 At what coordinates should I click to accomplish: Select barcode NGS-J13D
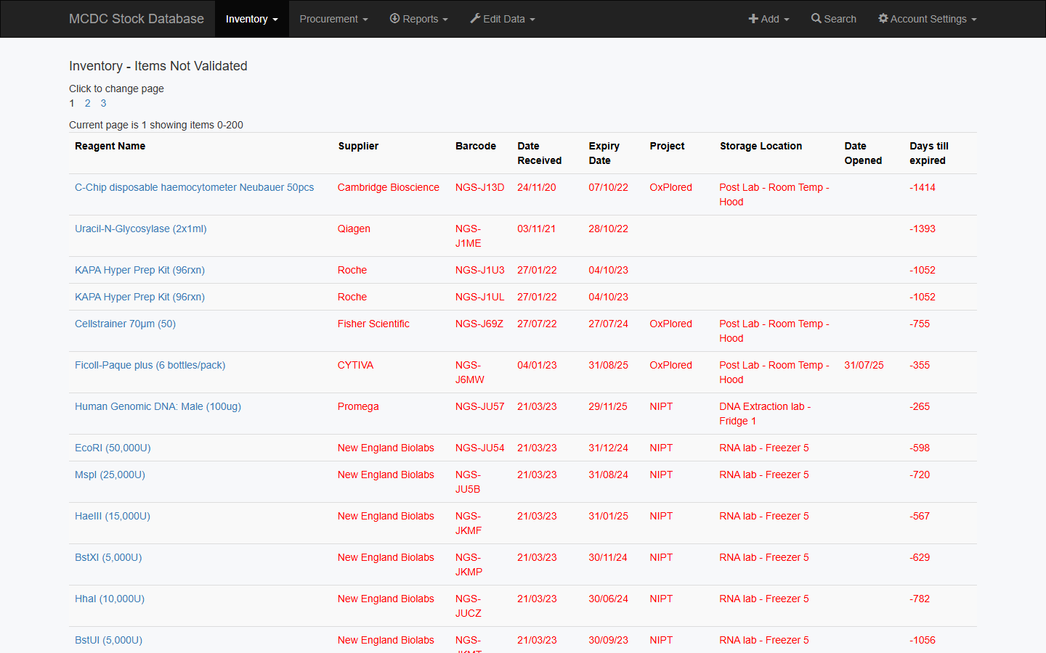[479, 187]
